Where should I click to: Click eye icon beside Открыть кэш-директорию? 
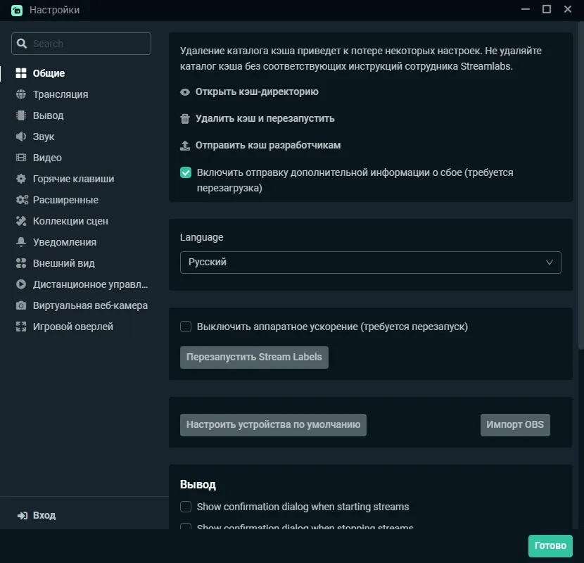tap(185, 92)
